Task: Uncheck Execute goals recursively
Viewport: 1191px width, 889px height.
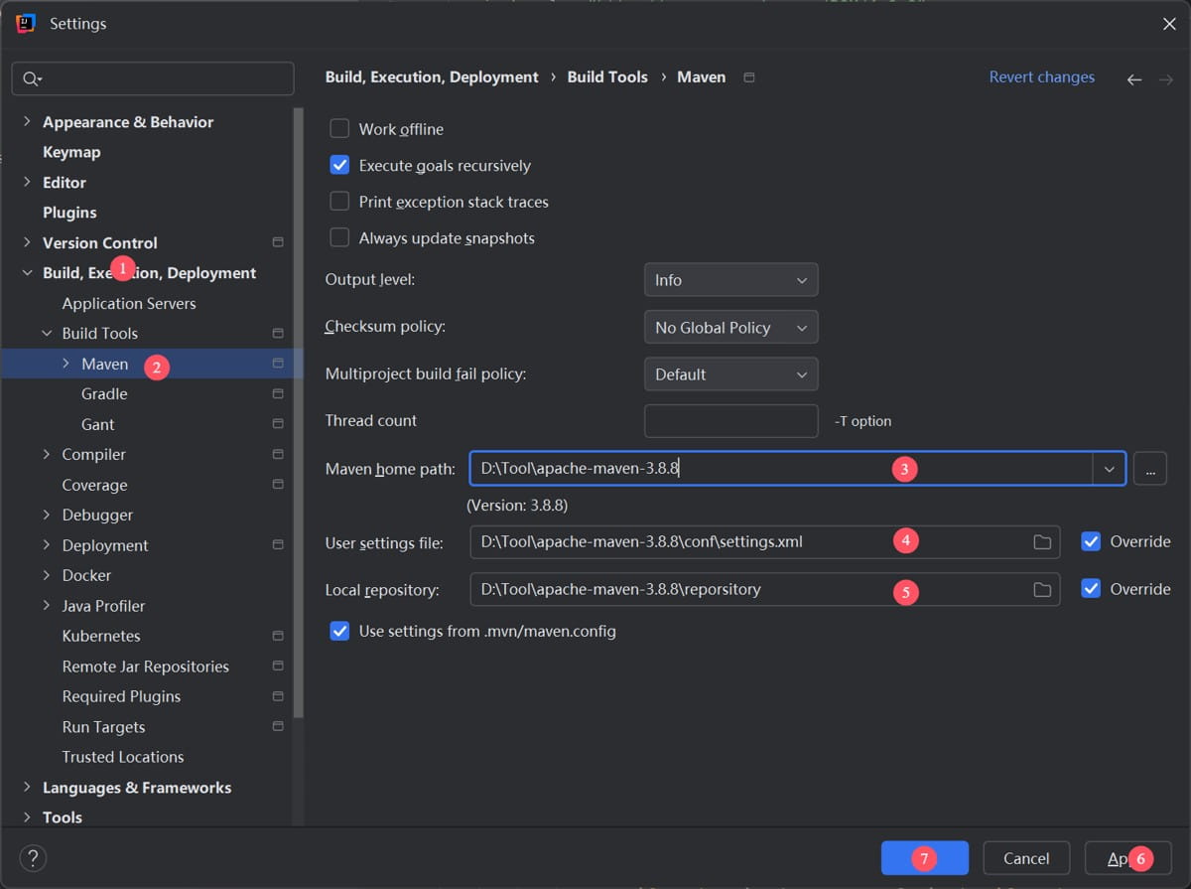Action: click(x=339, y=165)
